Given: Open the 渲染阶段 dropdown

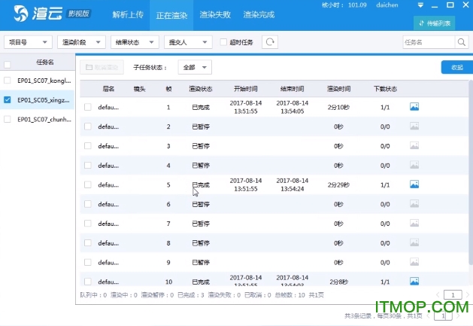Looking at the screenshot, I should [81, 42].
